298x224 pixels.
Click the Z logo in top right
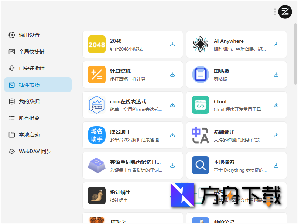pyautogui.click(x=285, y=11)
